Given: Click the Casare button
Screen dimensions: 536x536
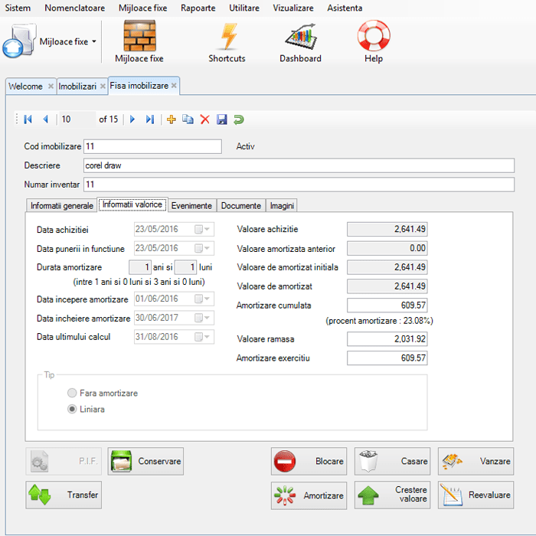Looking at the screenshot, I should [392, 461].
